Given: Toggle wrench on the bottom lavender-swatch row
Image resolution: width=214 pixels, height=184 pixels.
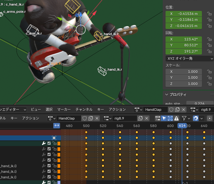Looking at the screenshot, I should (x=44, y=182).
